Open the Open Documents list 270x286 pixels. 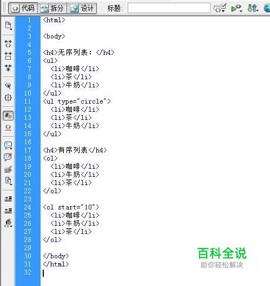pos(8,26)
